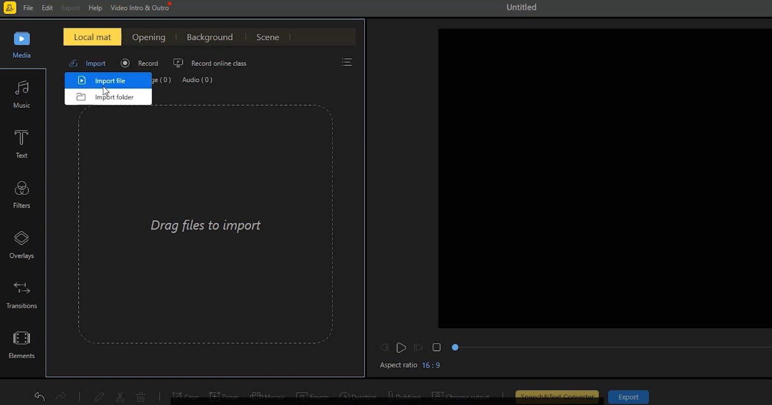This screenshot has height=405, width=772.
Task: Open the Transitions panel
Action: click(22, 295)
